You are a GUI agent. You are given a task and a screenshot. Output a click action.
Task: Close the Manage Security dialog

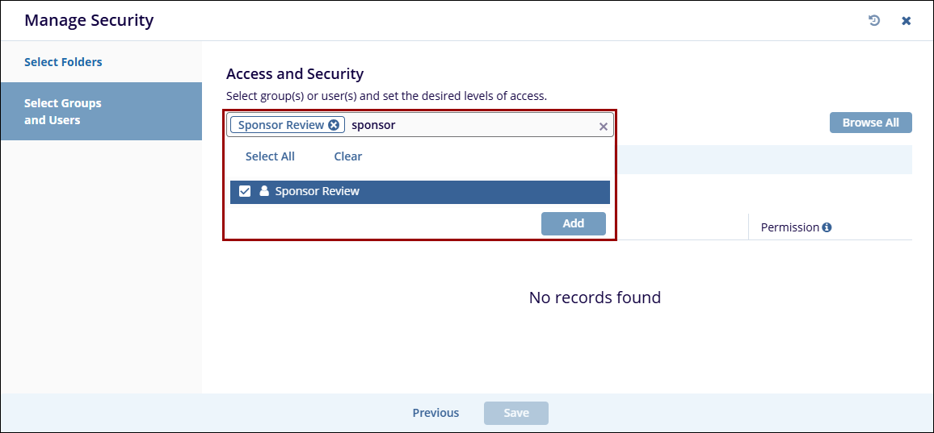tap(907, 21)
